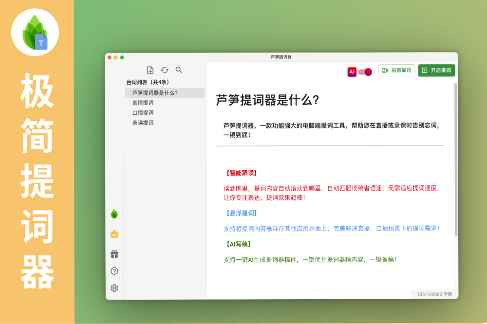
Task: Toggle the AI switch in top toolbar
Action: pyautogui.click(x=365, y=72)
